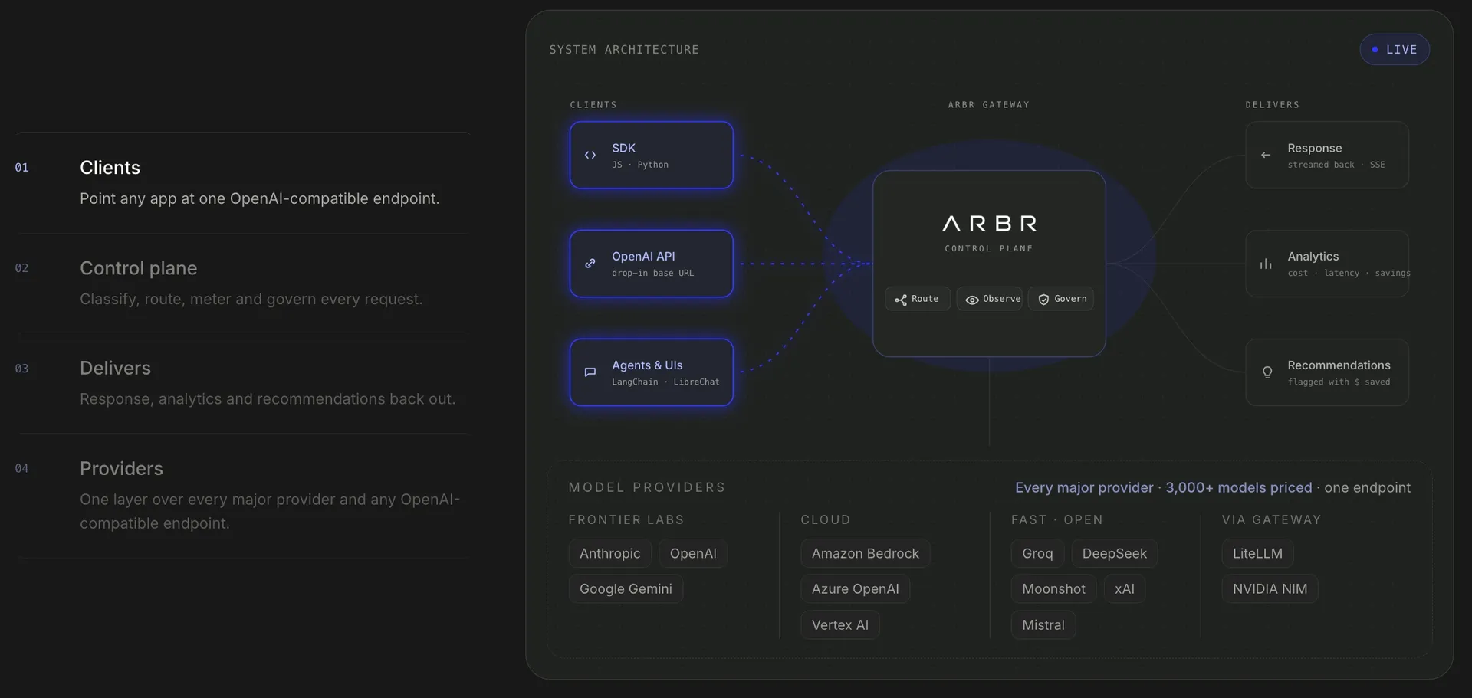
Task: Click the Moonshot provider chip
Action: [1053, 588]
